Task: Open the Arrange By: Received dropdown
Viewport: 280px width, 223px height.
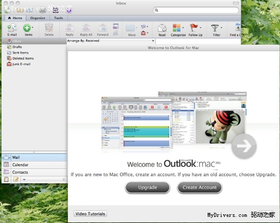Action: tap(110, 41)
